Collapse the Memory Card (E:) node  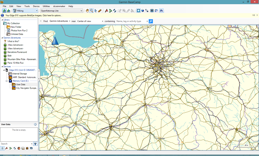coord(6,81)
